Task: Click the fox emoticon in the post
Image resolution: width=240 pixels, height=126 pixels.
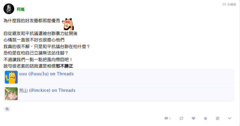Action: [x=68, y=24]
